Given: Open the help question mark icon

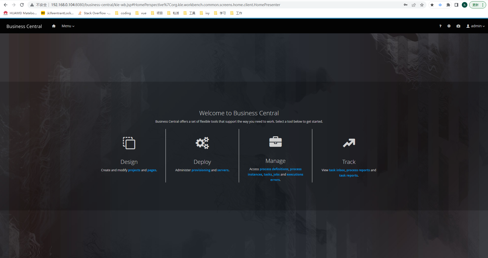Looking at the screenshot, I should (x=440, y=26).
